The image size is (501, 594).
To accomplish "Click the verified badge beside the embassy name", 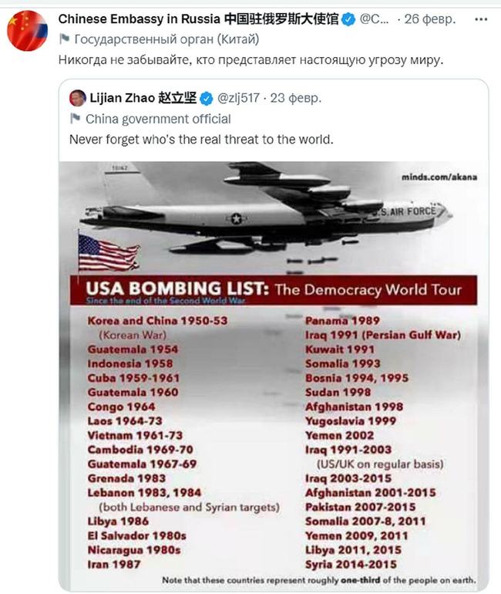I will point(350,19).
